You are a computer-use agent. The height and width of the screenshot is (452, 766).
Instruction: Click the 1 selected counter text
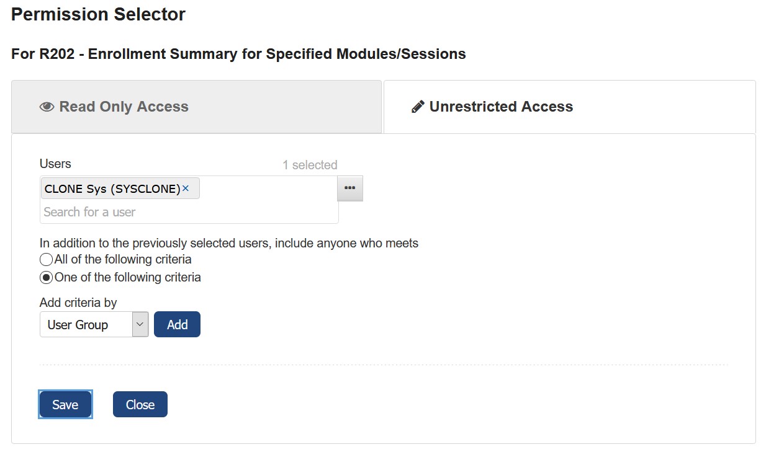pyautogui.click(x=310, y=165)
